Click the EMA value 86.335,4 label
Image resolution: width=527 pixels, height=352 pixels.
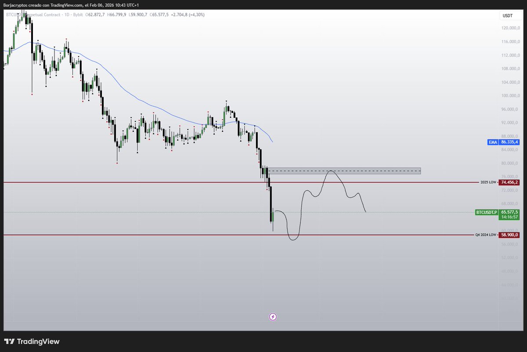click(510, 142)
